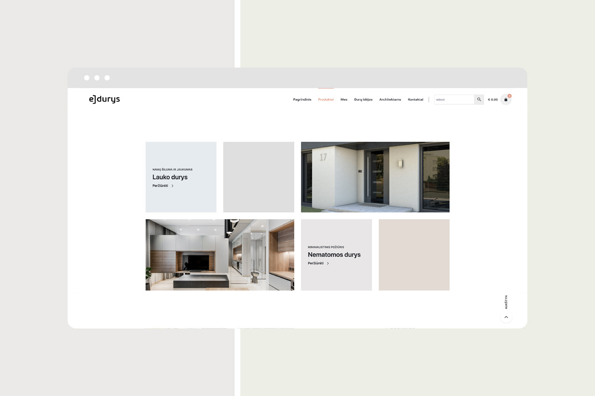Click the arrow next to Peržiūrėti under Lauko durys

172,186
